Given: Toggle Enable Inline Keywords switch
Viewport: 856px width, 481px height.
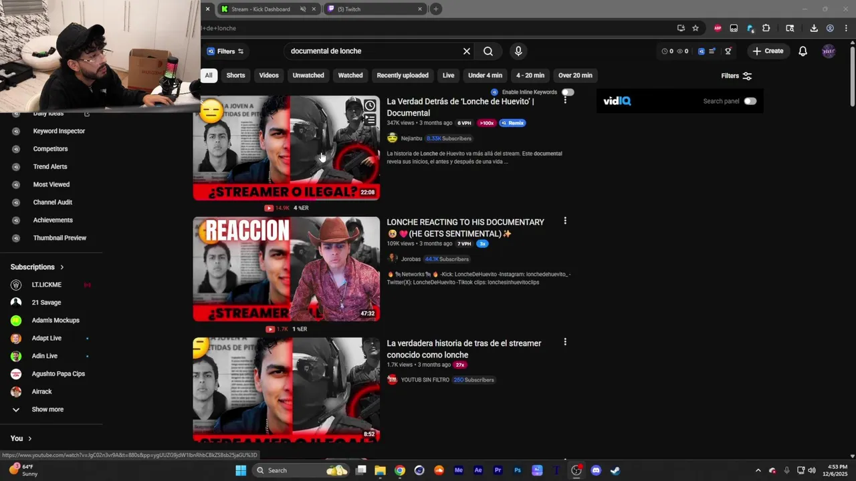Looking at the screenshot, I should click(x=568, y=92).
